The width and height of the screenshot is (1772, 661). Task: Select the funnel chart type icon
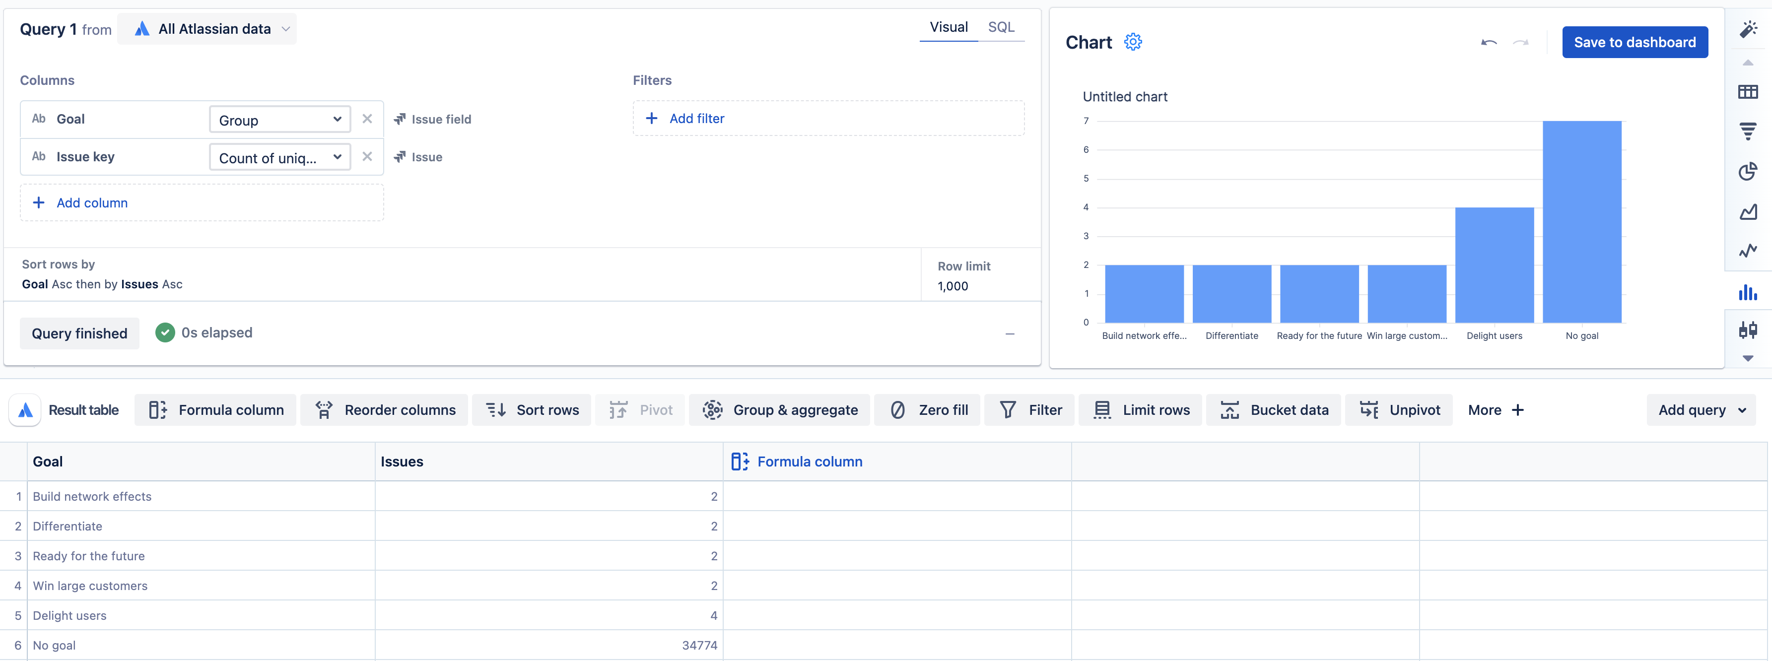point(1747,131)
